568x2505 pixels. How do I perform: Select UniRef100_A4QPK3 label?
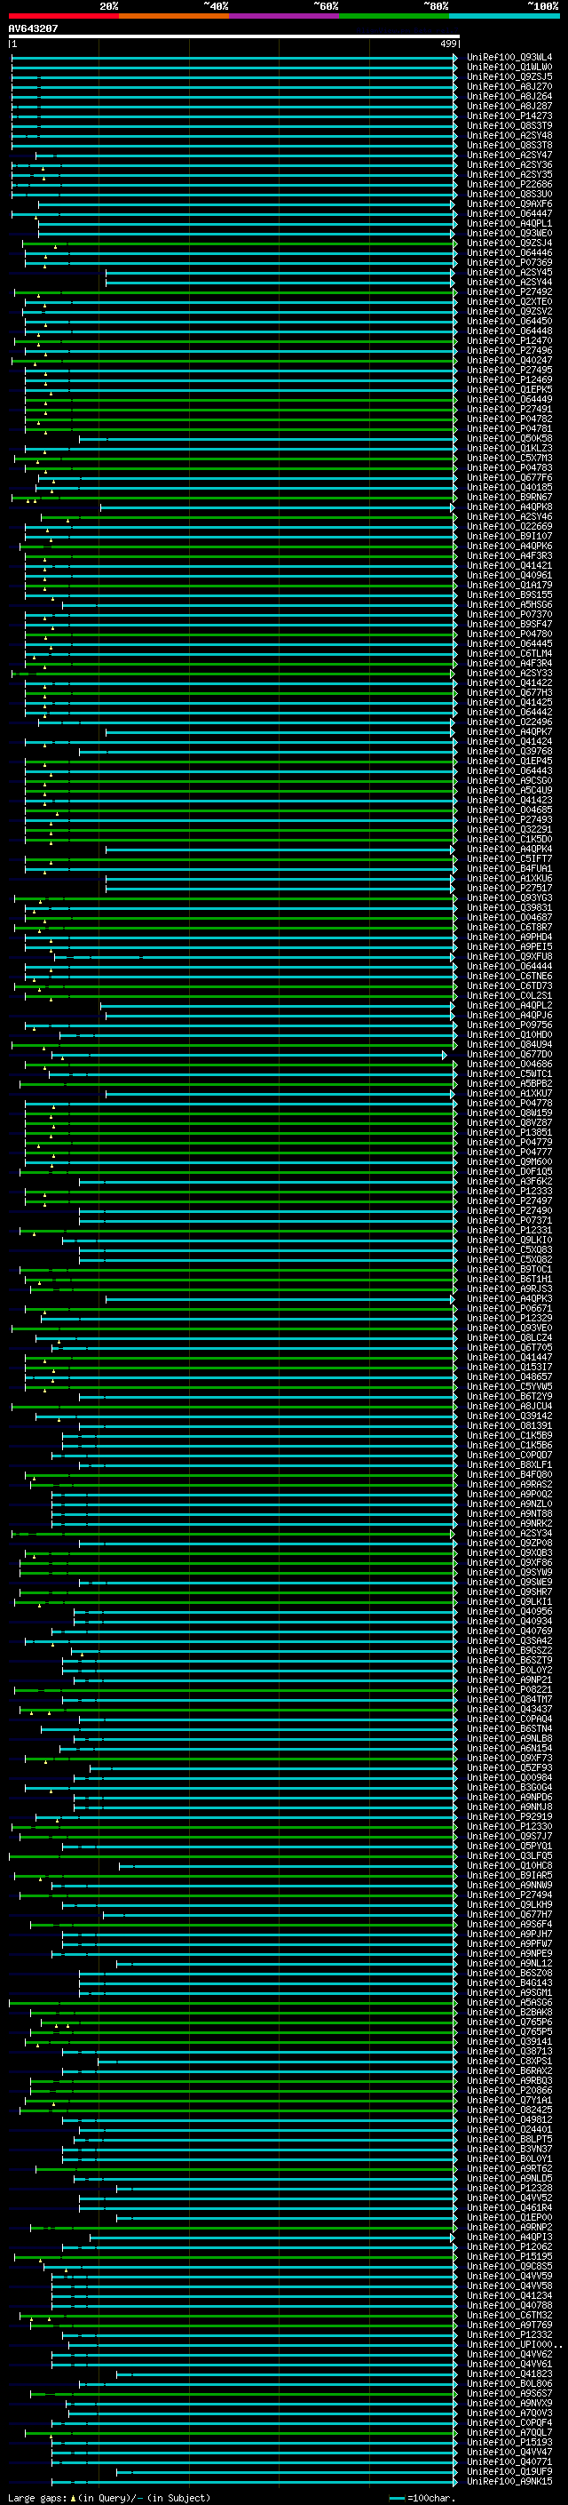(x=509, y=1298)
